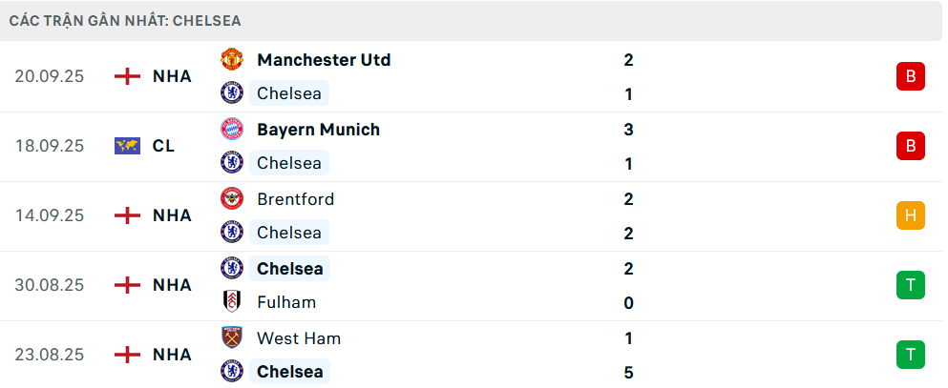The image size is (948, 388).
Task: Open the West Ham team link
Action: coord(298,338)
